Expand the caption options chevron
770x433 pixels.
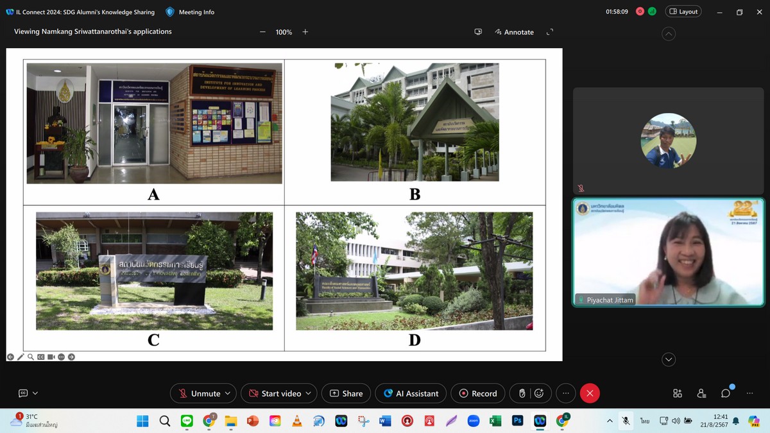35,393
